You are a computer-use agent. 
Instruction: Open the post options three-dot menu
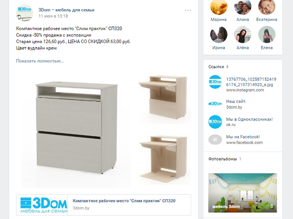point(188,10)
